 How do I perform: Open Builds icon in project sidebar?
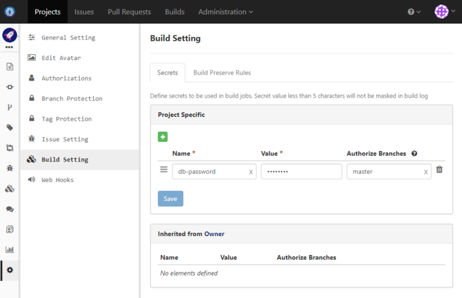point(10,189)
